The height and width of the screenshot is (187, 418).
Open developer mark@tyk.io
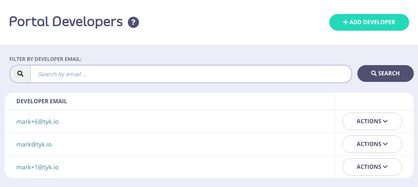[x=34, y=144]
